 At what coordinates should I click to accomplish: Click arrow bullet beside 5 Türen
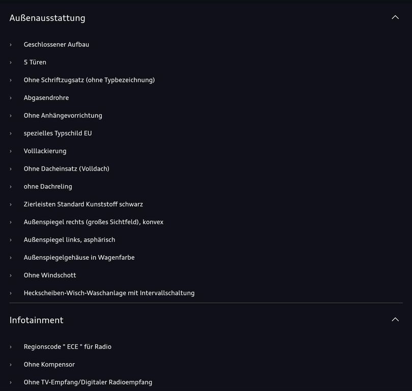tap(11, 63)
